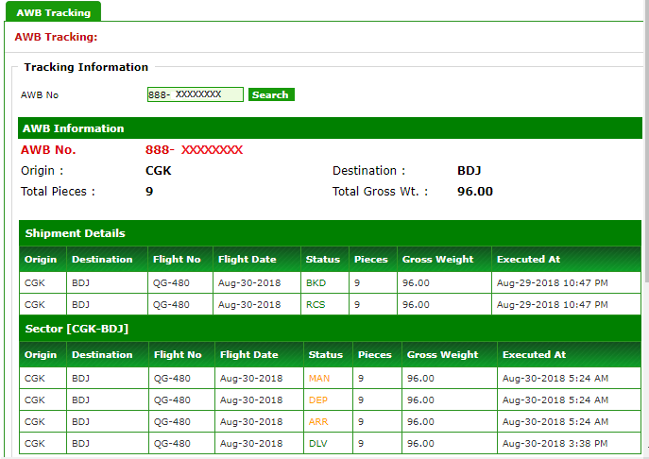The width and height of the screenshot is (649, 459).
Task: Click the DEP status cell
Action: point(328,400)
